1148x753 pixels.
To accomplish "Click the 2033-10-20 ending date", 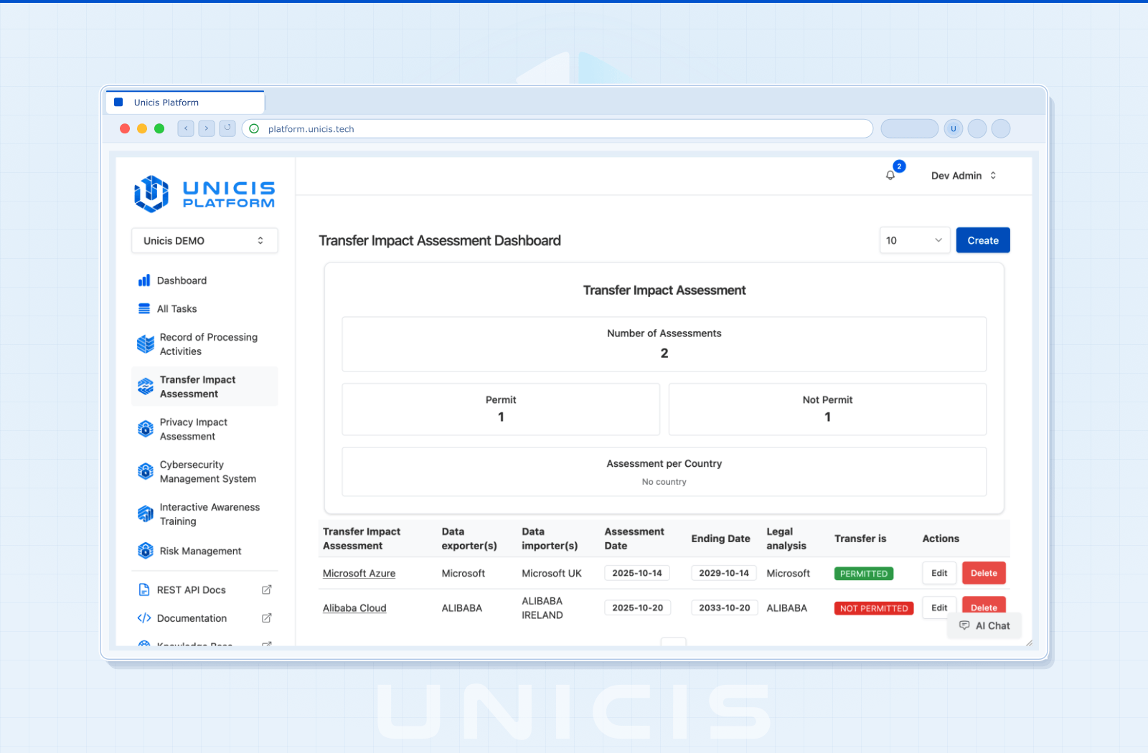I will [x=725, y=607].
